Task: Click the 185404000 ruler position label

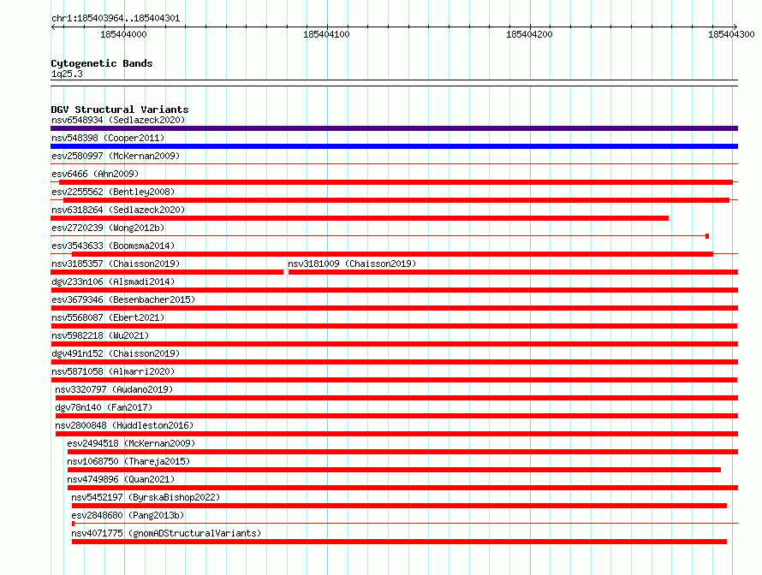Action: 123,34
